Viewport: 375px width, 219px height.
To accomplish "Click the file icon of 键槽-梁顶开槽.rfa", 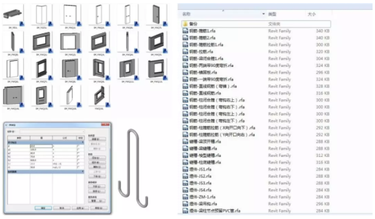I will coord(185,142).
